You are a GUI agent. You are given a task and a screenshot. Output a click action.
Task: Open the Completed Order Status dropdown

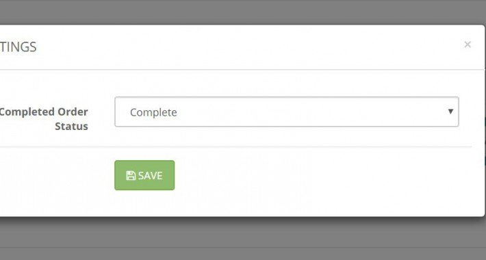click(287, 112)
